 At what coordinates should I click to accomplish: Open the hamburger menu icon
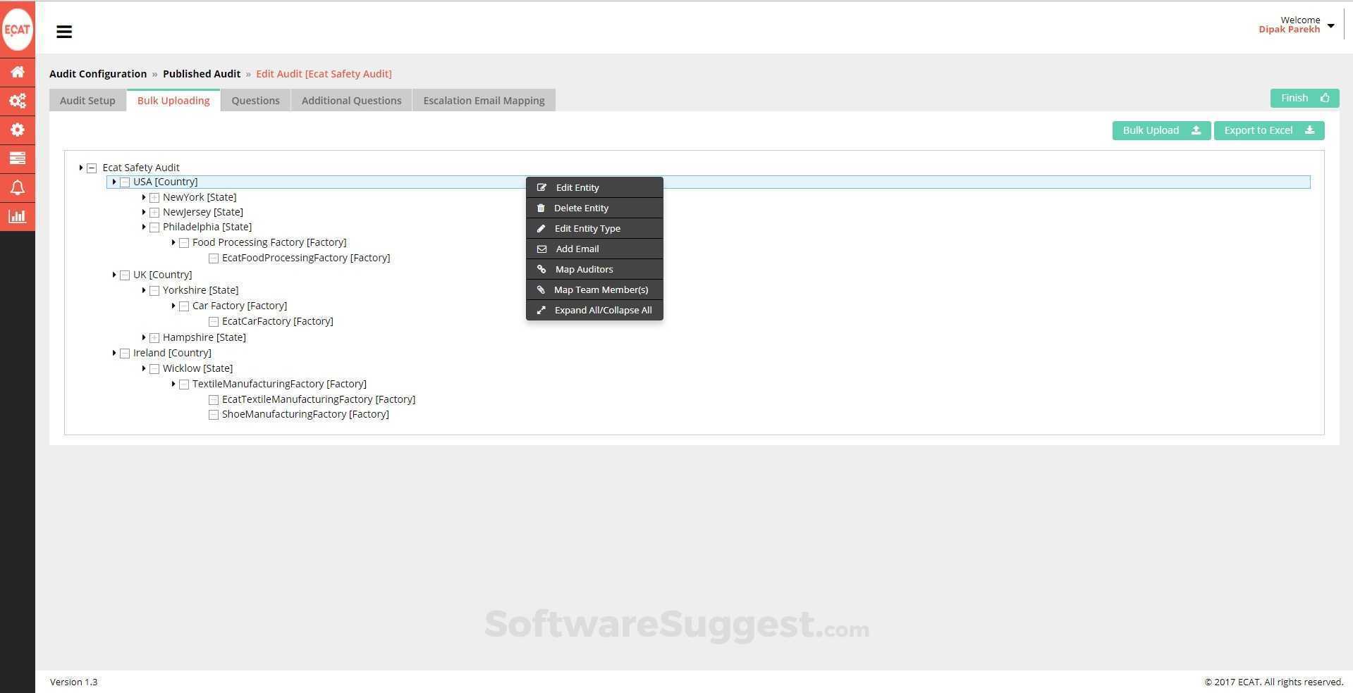point(64,32)
